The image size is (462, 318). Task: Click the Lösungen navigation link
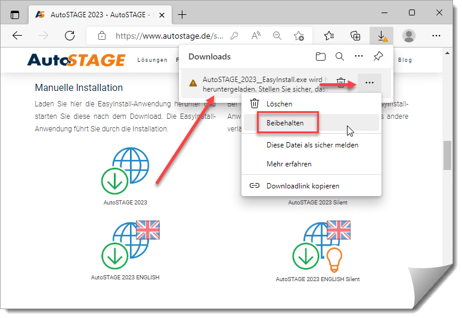pyautogui.click(x=152, y=59)
